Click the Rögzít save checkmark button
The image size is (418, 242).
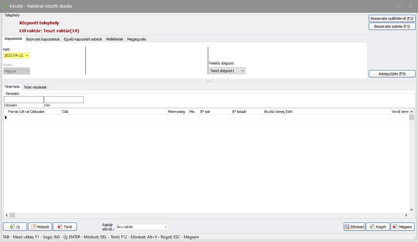378,227
